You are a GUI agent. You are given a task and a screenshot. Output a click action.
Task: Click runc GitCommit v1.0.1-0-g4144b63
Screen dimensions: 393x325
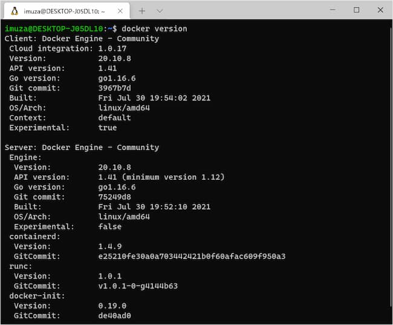138,286
